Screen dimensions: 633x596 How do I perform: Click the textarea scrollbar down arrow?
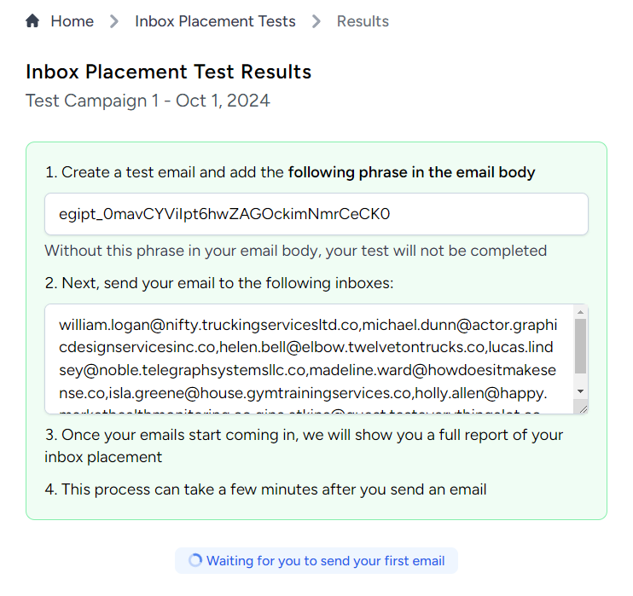pos(580,391)
